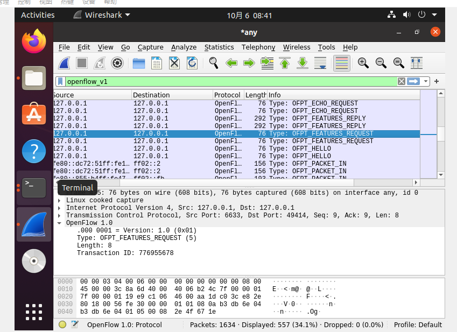
Task: Sort by Destination column header
Action: coord(172,95)
